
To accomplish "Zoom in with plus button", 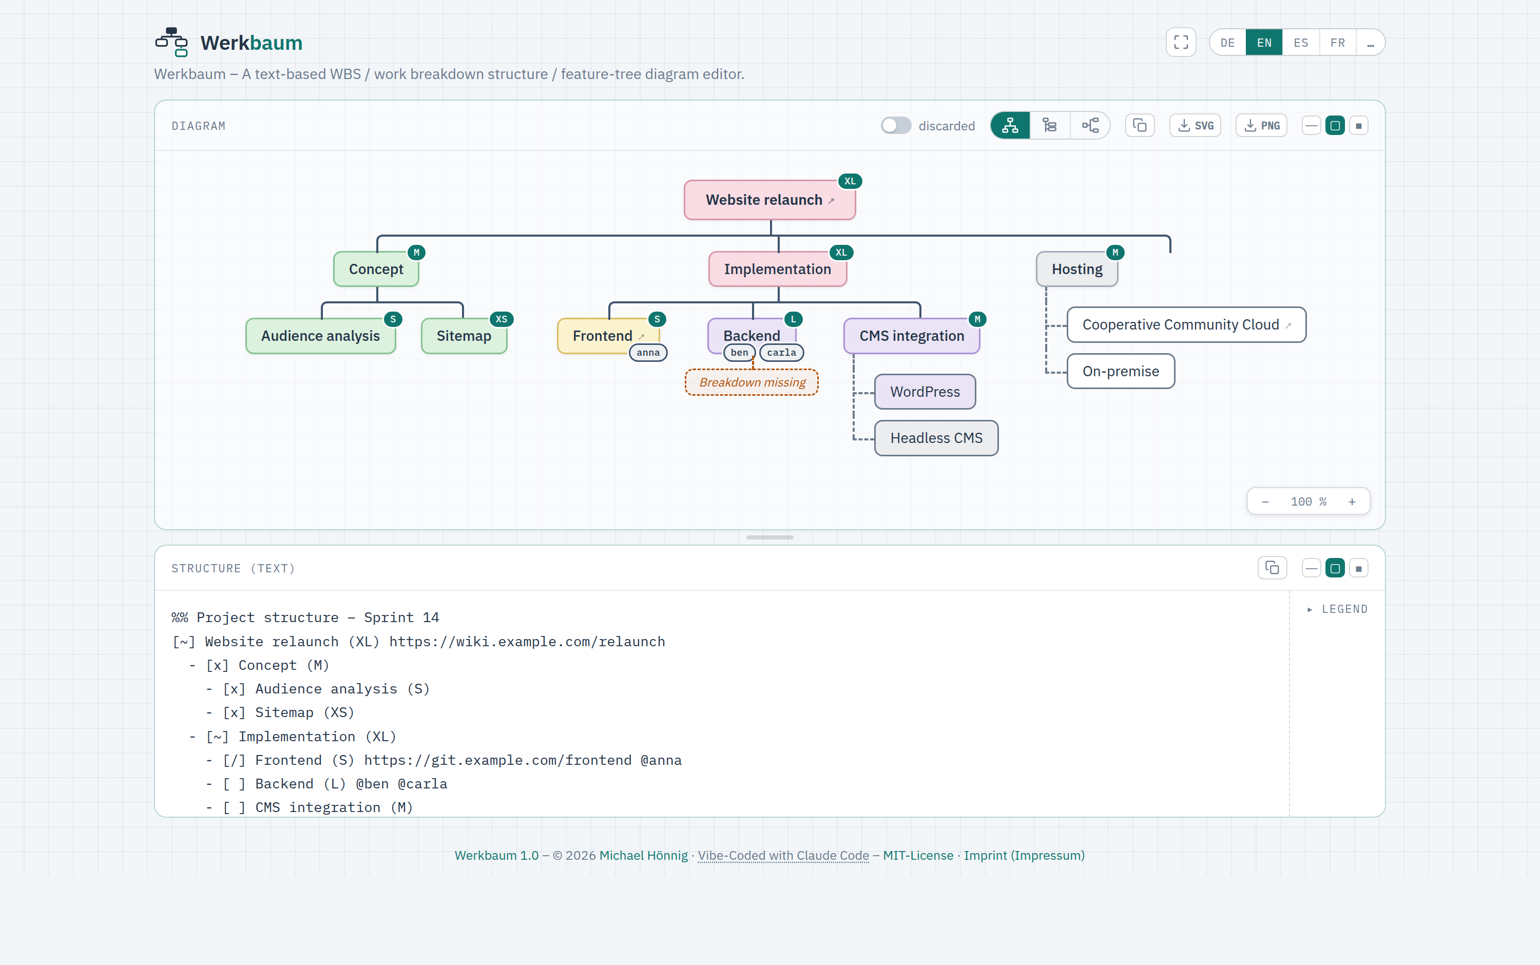I will [1352, 501].
